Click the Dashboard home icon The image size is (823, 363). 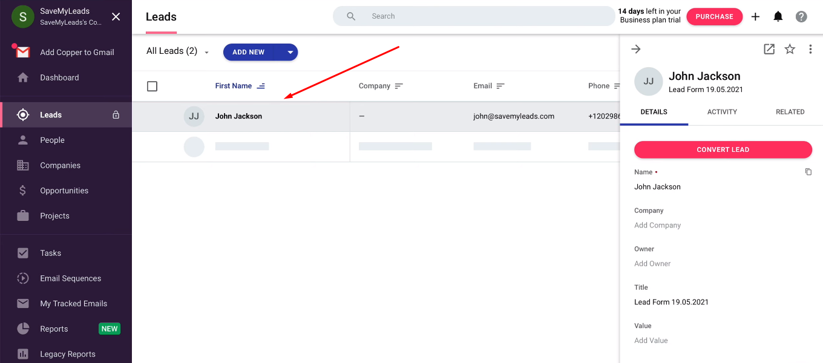coord(23,77)
